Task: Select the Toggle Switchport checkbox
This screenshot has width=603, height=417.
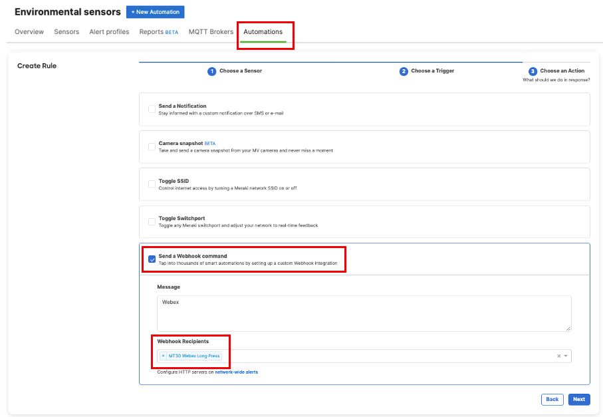Action: point(152,221)
